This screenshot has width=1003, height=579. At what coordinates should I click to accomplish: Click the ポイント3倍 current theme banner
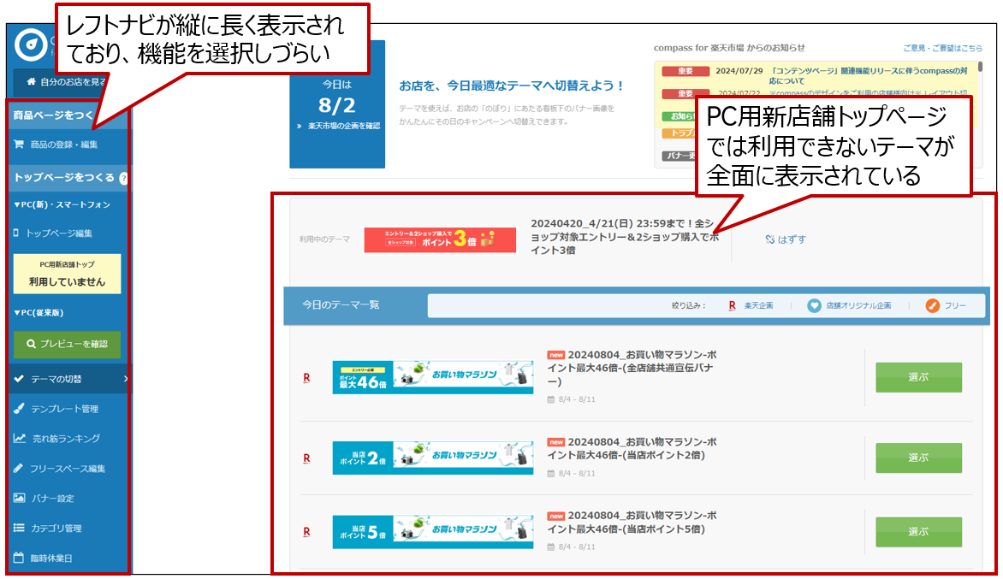tap(440, 240)
